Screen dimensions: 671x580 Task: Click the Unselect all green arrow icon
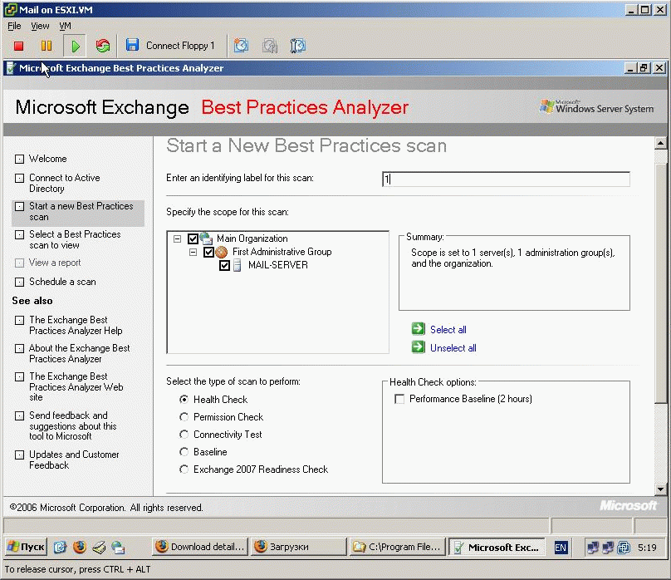(418, 347)
